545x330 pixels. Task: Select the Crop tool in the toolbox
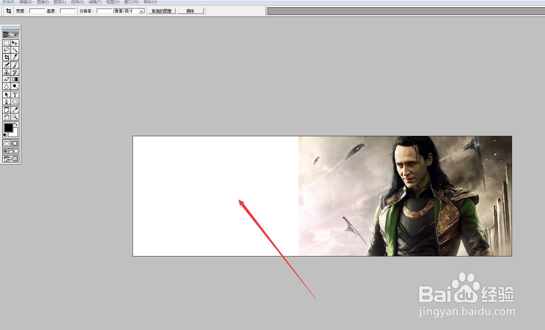pos(7,57)
